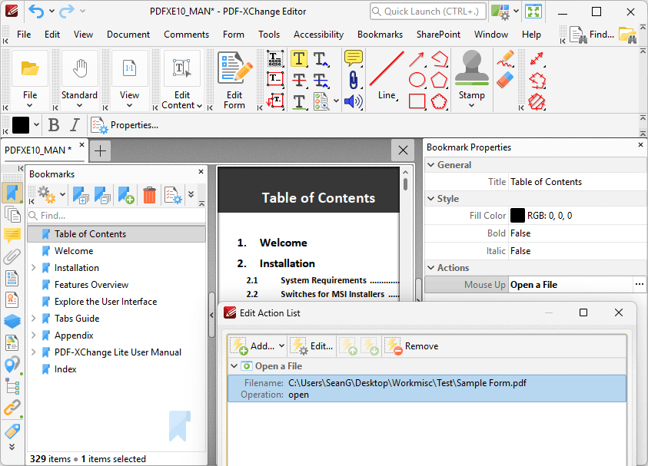Click the Fill Color black swatch
The height and width of the screenshot is (466, 648).
click(x=517, y=216)
